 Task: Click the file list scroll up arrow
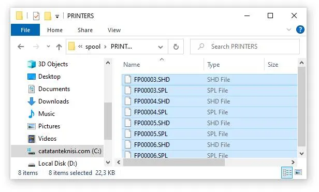click(301, 63)
